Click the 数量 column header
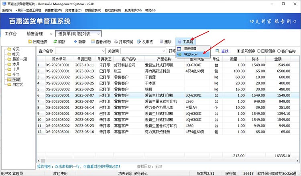 click(234, 59)
